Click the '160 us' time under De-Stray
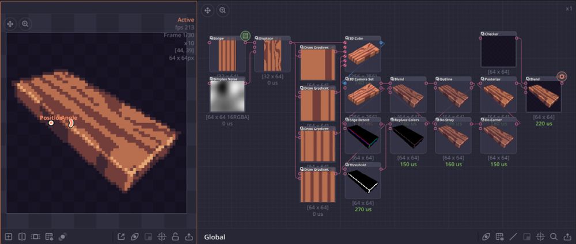The image size is (576, 244). pyautogui.click(x=453, y=165)
